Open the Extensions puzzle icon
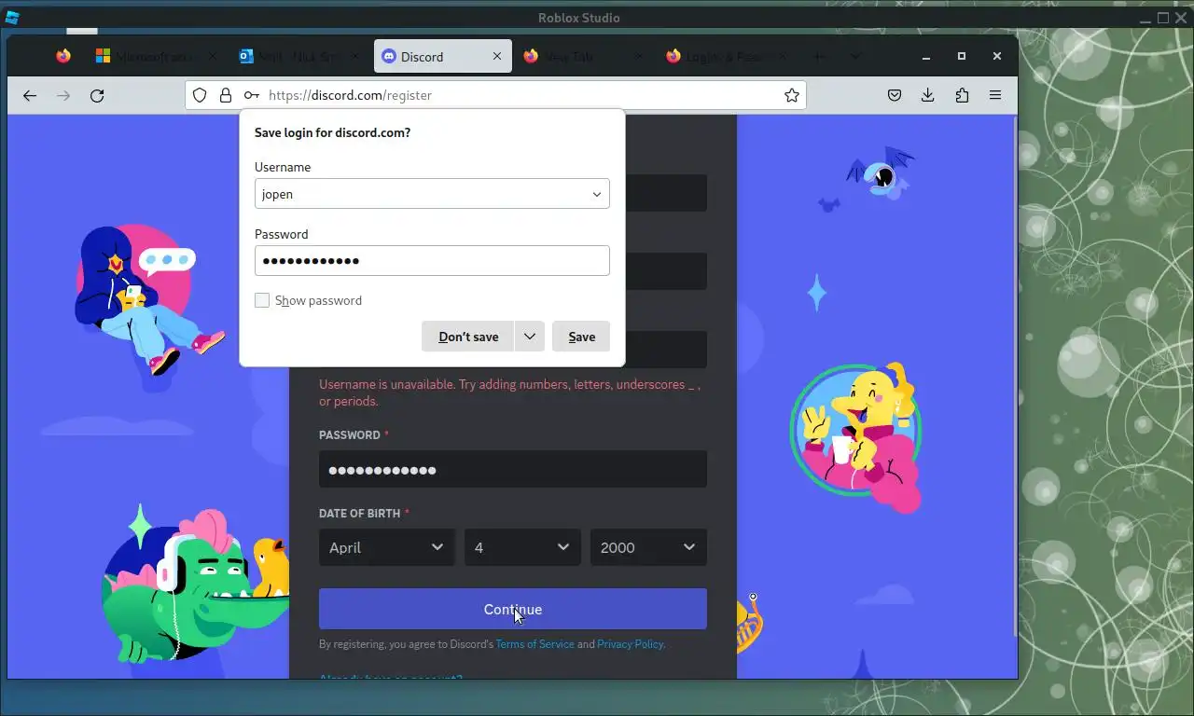The height and width of the screenshot is (716, 1194). pos(962,95)
